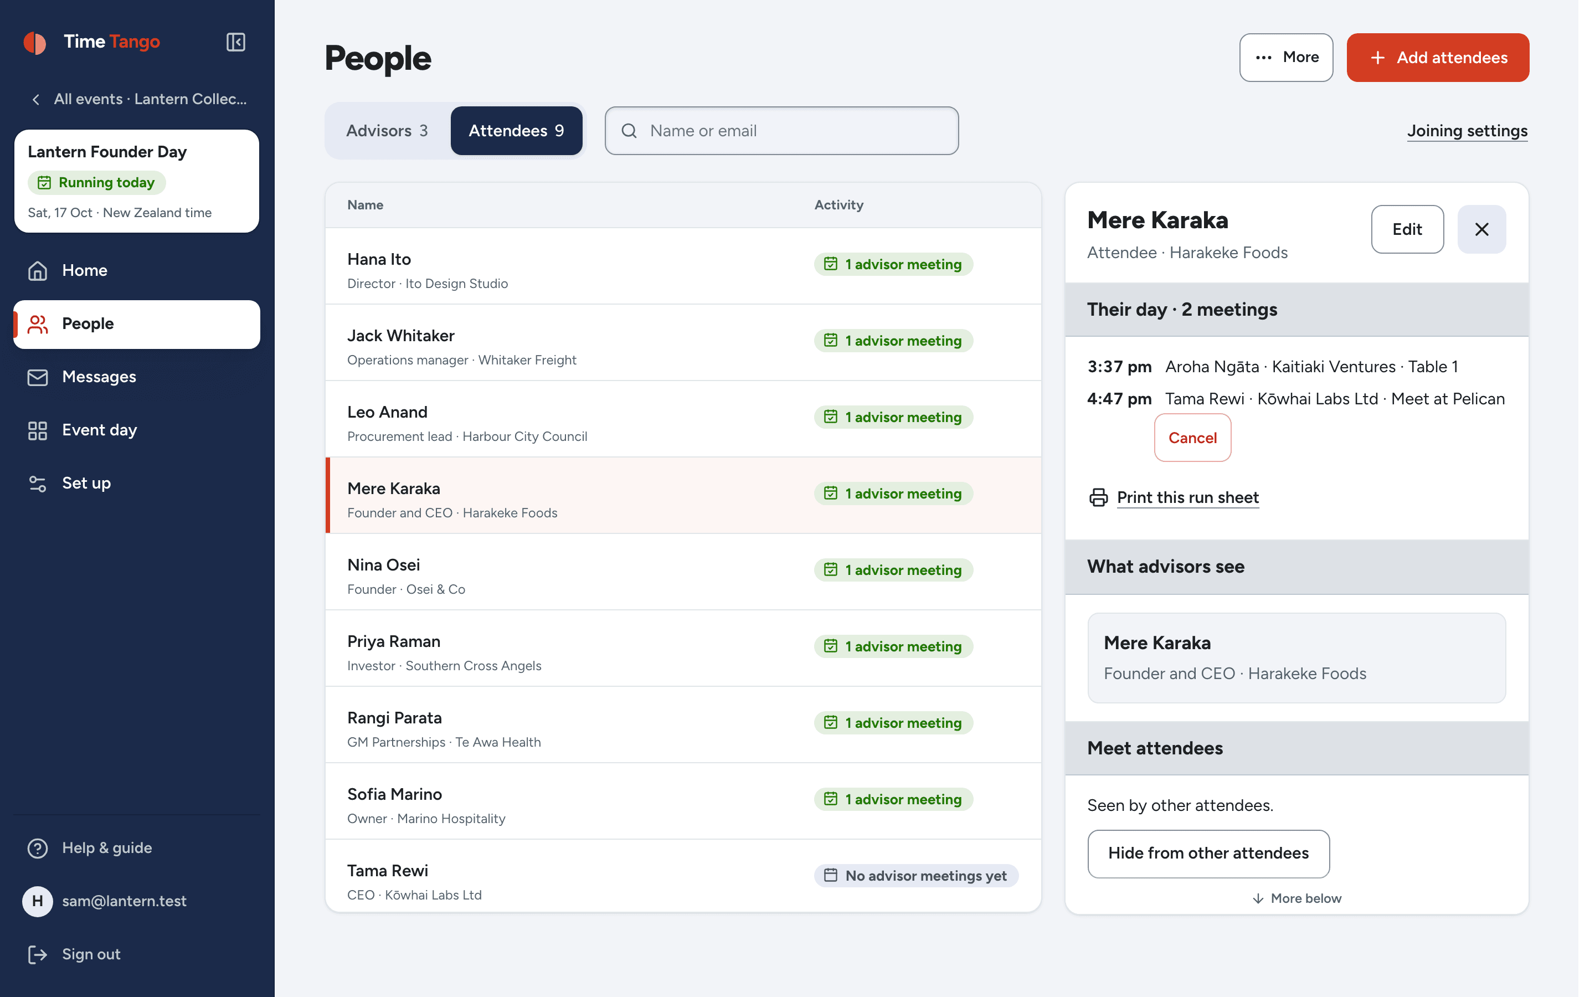Click Jack Whitaker's 1 advisor meeting badge
This screenshot has height=997, width=1595.
(893, 340)
